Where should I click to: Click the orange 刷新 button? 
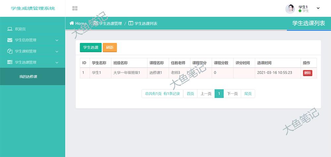110,47
